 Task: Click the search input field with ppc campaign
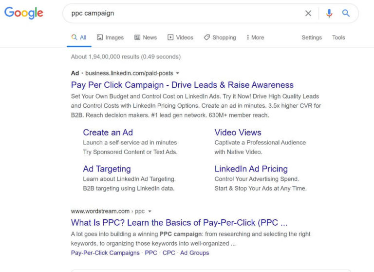[x=185, y=14]
